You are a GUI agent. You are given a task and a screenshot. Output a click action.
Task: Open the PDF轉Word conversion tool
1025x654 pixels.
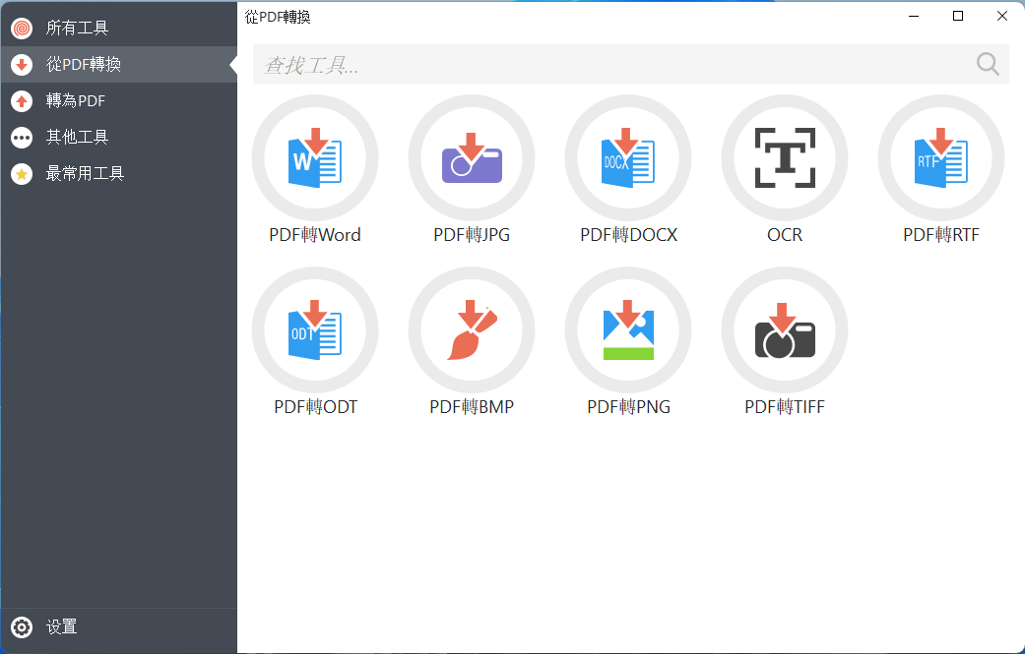[315, 157]
